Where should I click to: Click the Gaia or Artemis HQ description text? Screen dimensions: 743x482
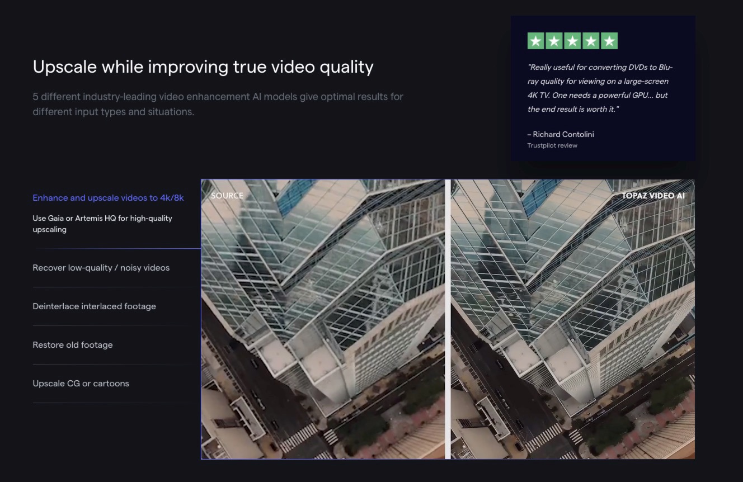pyautogui.click(x=102, y=224)
